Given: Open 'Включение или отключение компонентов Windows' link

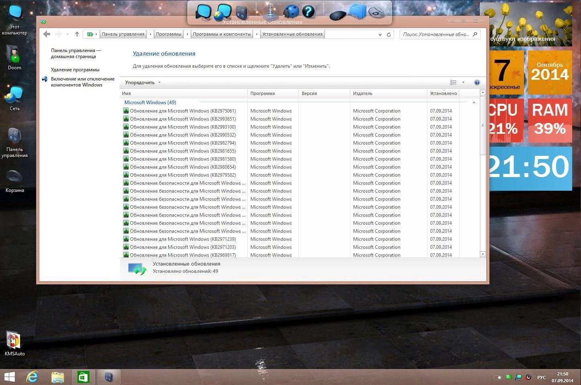Looking at the screenshot, I should [83, 82].
